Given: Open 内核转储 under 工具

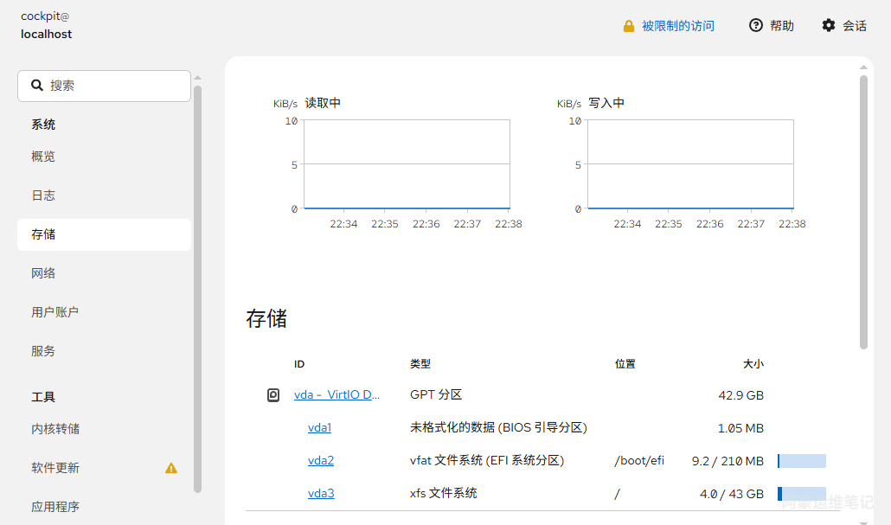Looking at the screenshot, I should [104, 429].
